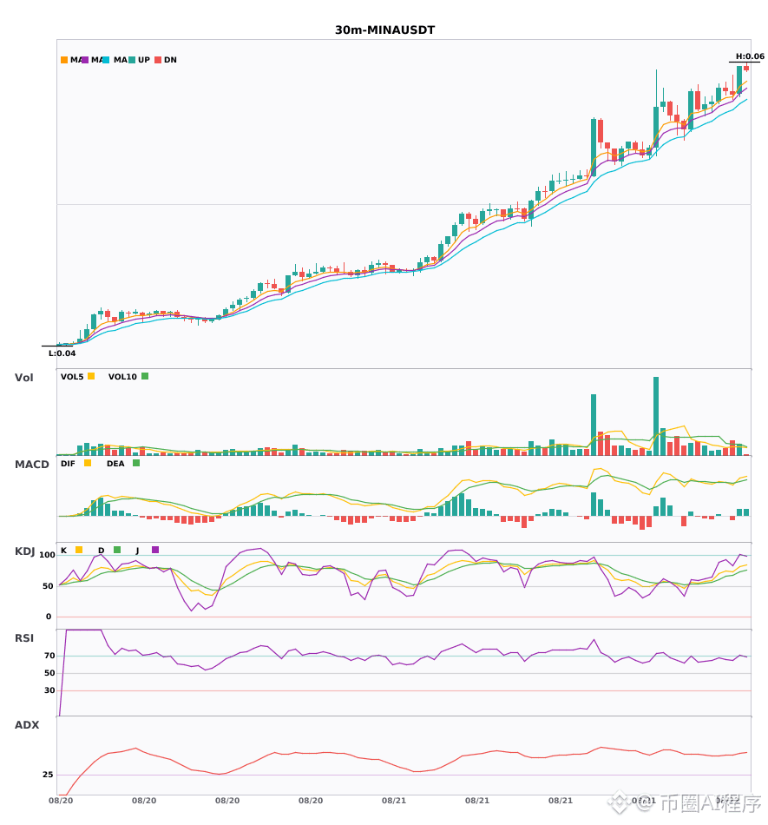Viewport: 768px width, 825px height.
Task: Click the VOL10 legend label
Action: click(122, 377)
